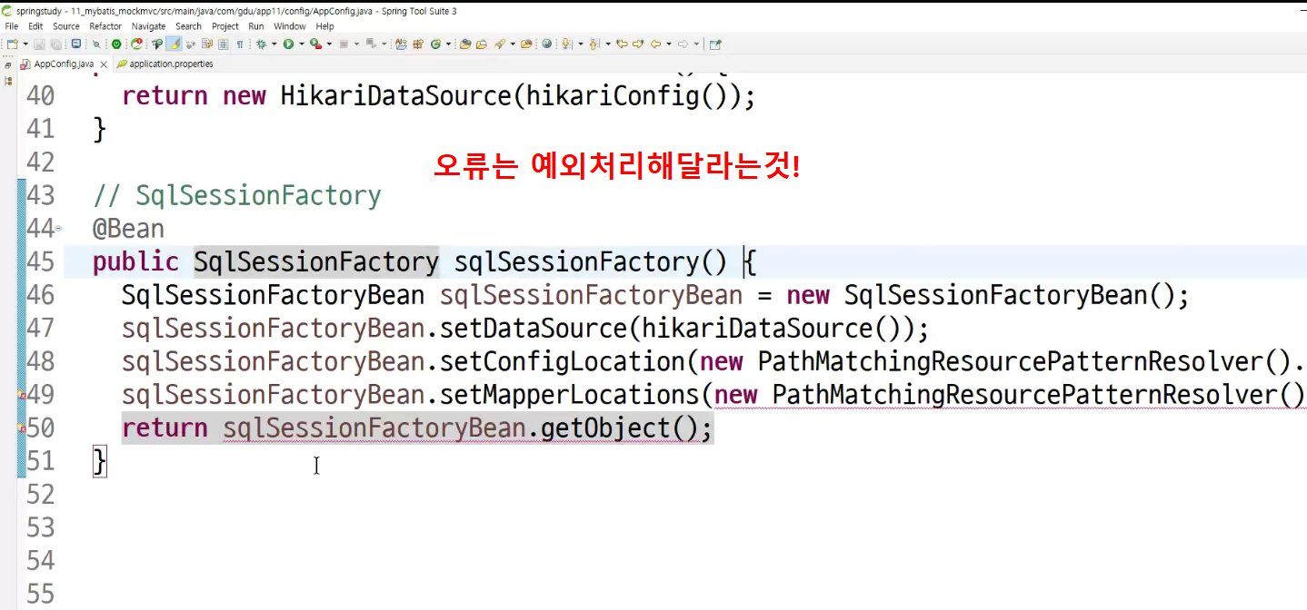1307x610 pixels.
Task: Click the error marker on line 50
Action: [x=22, y=428]
